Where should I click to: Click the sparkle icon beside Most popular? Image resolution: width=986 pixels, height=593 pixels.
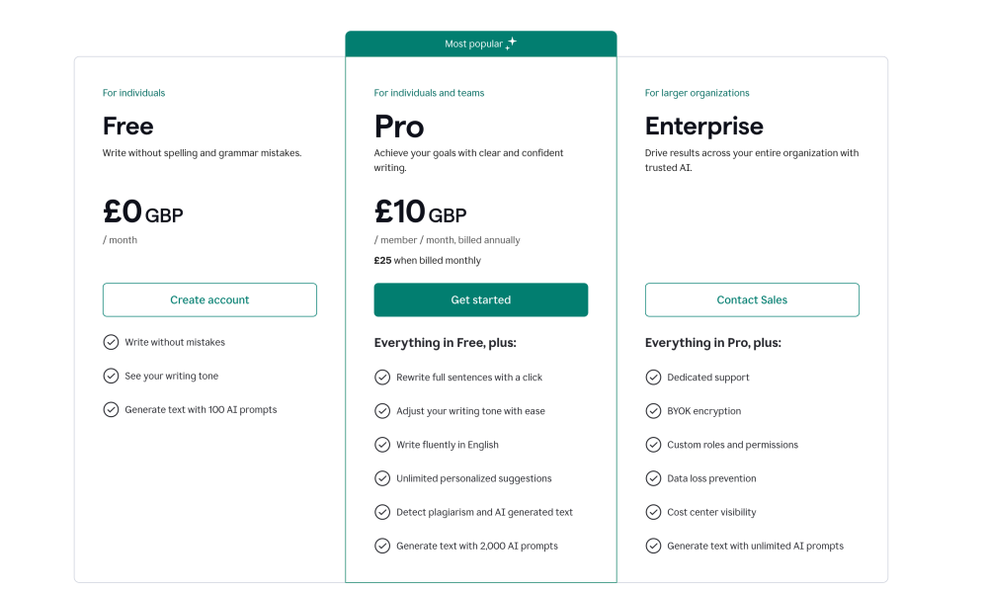(x=511, y=43)
